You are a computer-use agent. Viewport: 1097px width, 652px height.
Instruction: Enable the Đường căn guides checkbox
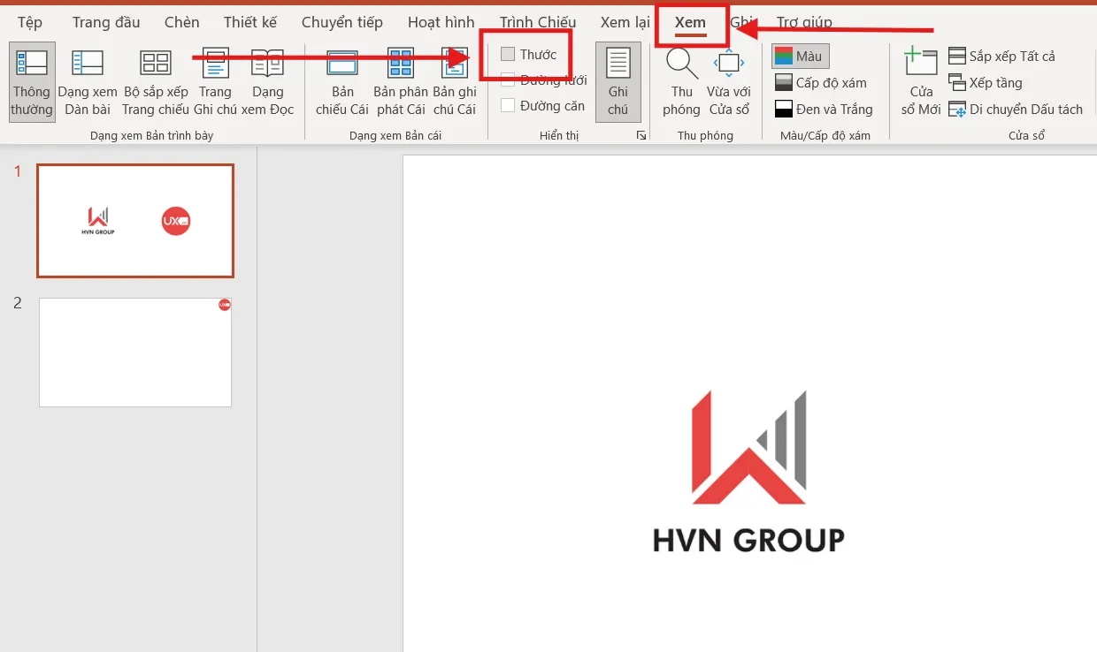(x=508, y=106)
